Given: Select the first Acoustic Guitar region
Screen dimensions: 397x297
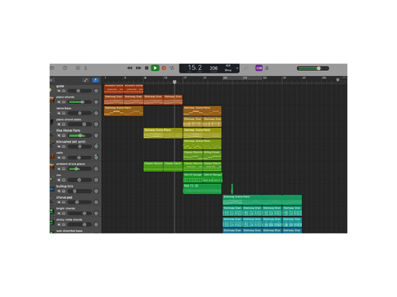Looking at the screenshot, I should tap(114, 89).
